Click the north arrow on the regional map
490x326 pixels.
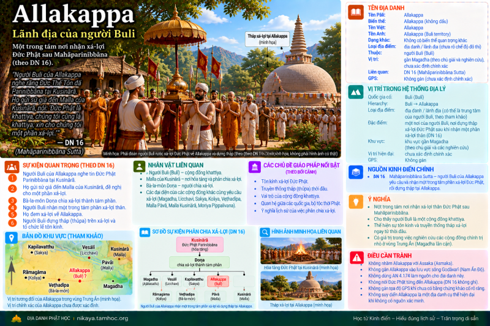coord(12,270)
